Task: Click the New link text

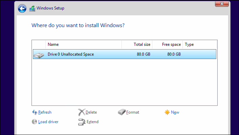Action: coord(175,112)
